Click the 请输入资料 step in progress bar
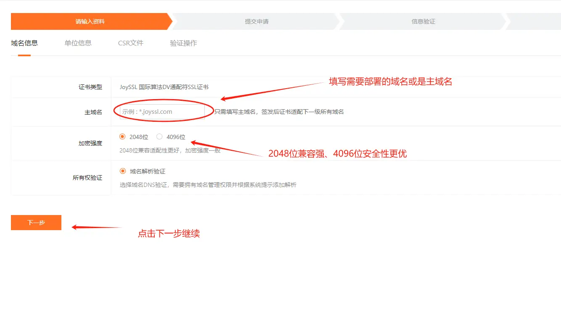This screenshot has height=328, width=561. (90, 21)
